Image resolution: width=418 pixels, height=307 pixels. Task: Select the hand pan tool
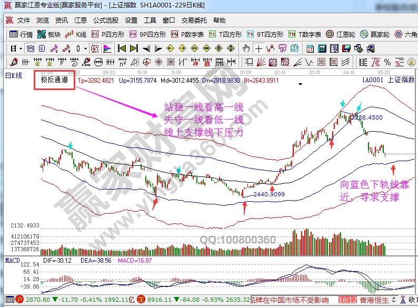(246, 48)
